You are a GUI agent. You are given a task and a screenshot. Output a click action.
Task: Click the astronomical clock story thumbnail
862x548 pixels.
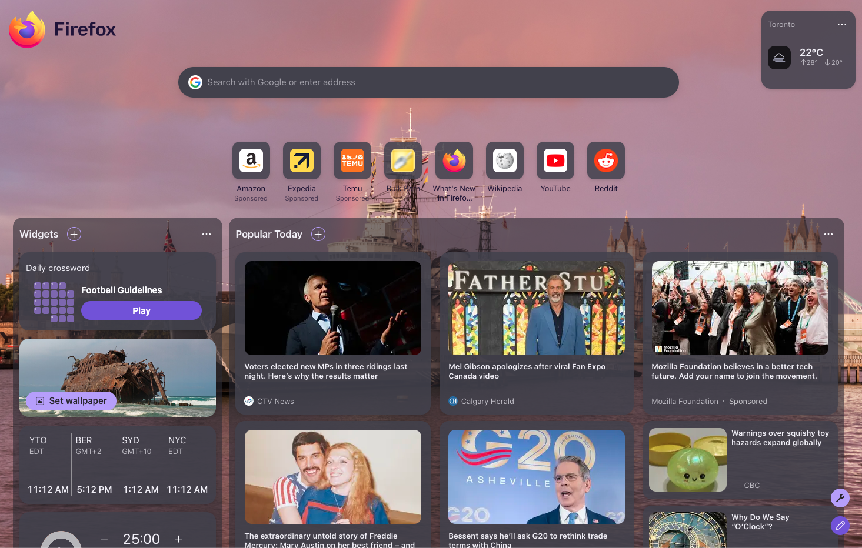tap(688, 530)
